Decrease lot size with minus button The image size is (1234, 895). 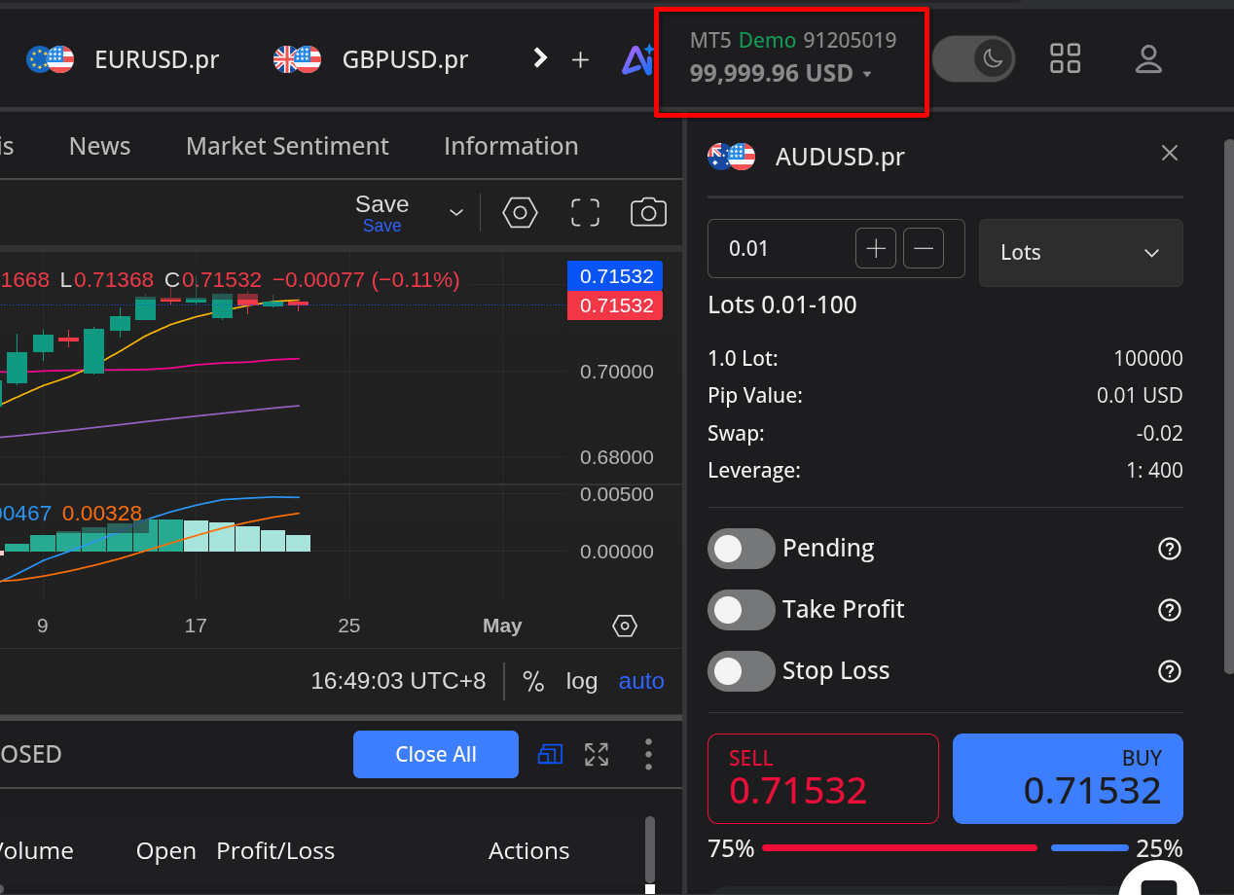(x=924, y=249)
